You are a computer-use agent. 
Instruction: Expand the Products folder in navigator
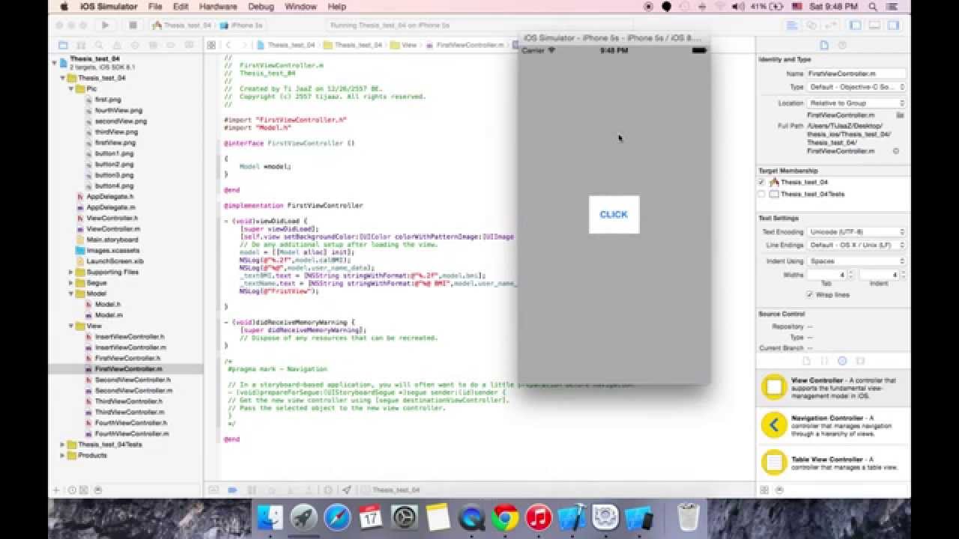point(63,455)
